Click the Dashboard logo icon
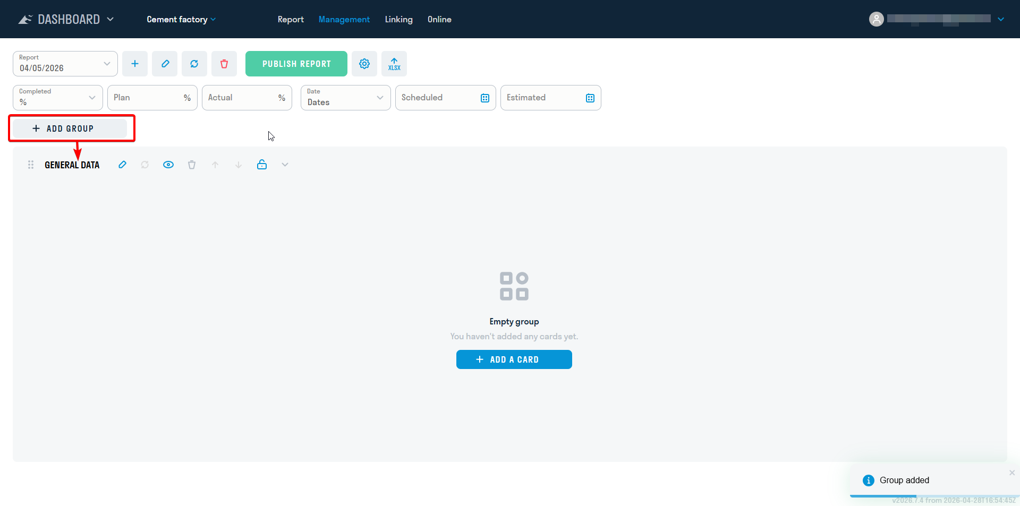 pos(25,20)
